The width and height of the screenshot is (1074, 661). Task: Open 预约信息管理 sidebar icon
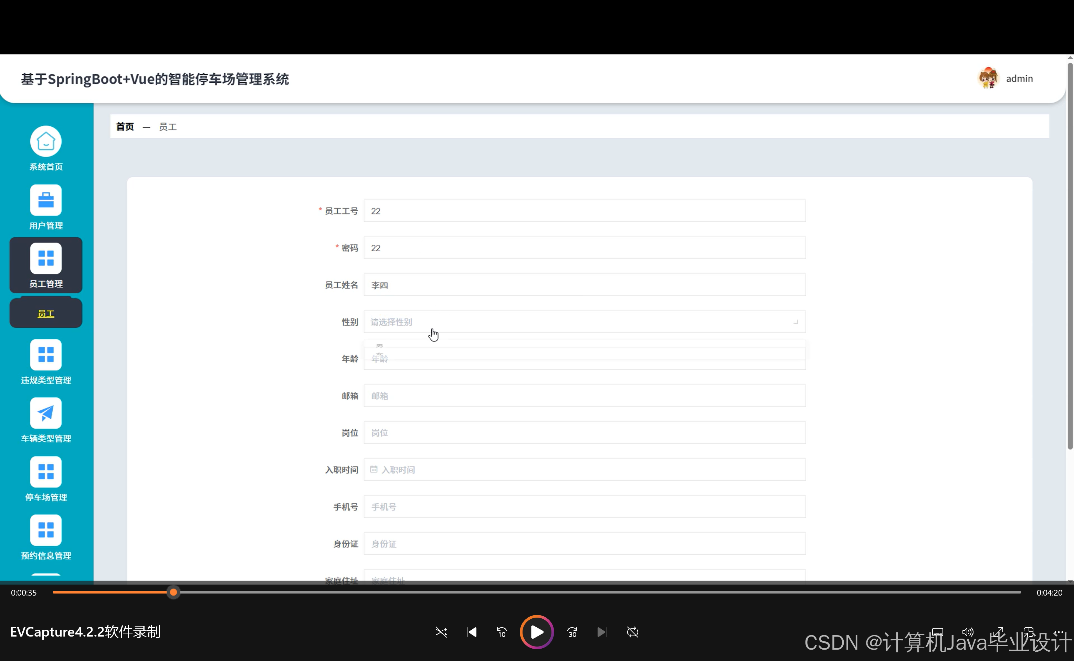[x=46, y=530]
